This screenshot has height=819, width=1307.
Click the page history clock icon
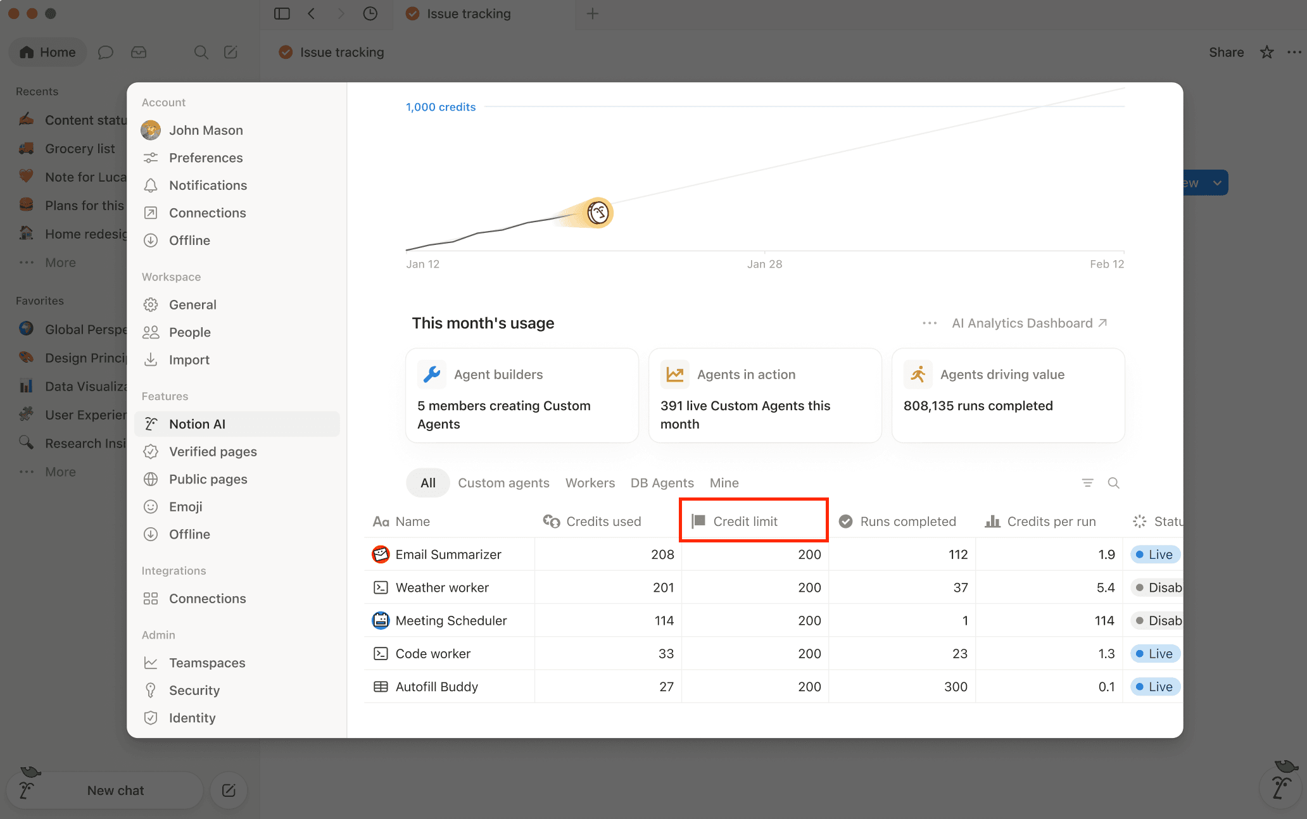(370, 13)
